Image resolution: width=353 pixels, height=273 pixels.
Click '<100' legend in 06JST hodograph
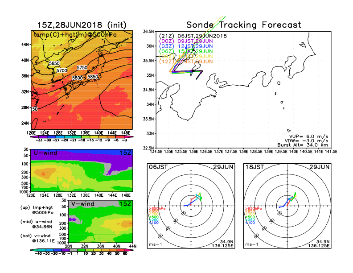coord(153,223)
